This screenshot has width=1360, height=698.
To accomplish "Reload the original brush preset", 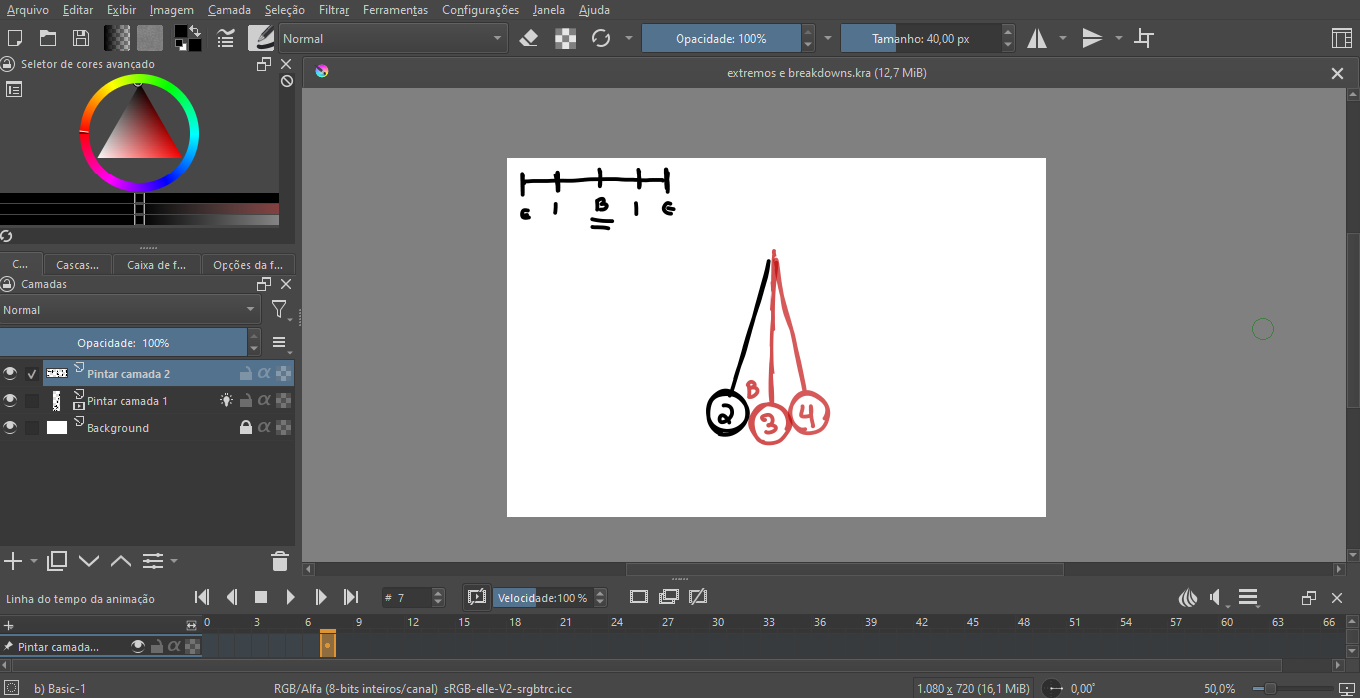I will click(601, 39).
